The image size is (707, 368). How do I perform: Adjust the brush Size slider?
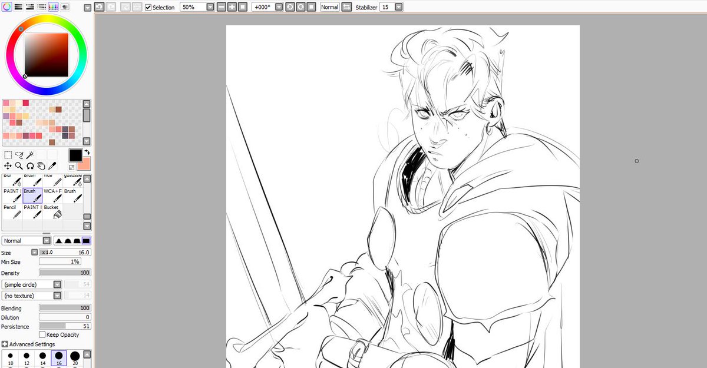65,252
